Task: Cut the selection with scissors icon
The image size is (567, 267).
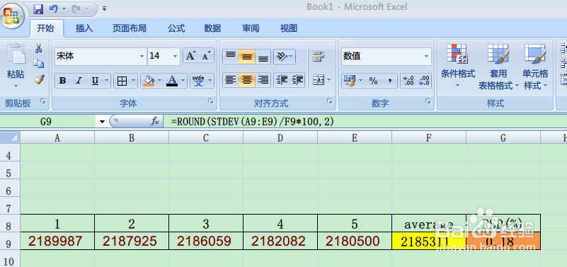Action: pos(39,48)
